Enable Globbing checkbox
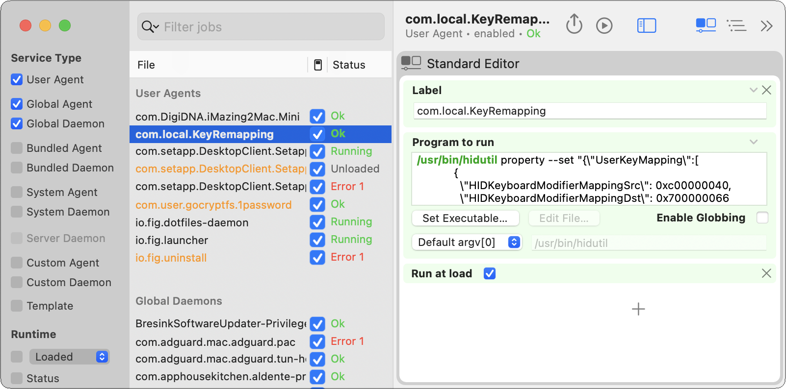This screenshot has width=786, height=389. point(762,218)
